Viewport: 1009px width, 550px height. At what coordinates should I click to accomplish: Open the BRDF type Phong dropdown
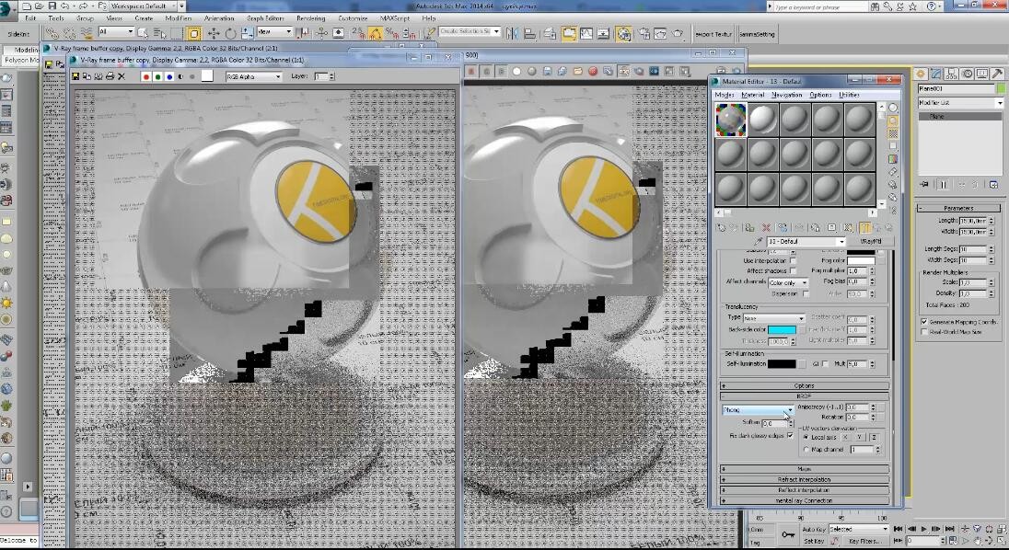pyautogui.click(x=758, y=410)
